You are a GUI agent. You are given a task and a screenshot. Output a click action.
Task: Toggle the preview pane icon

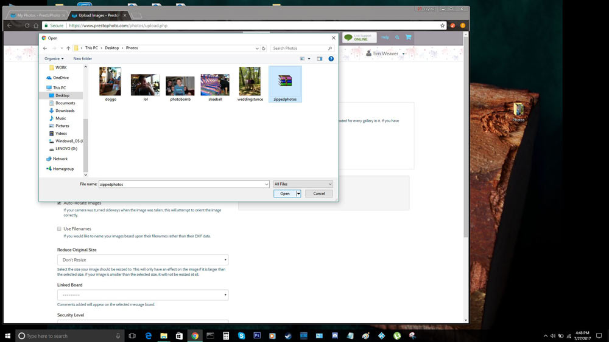(319, 59)
